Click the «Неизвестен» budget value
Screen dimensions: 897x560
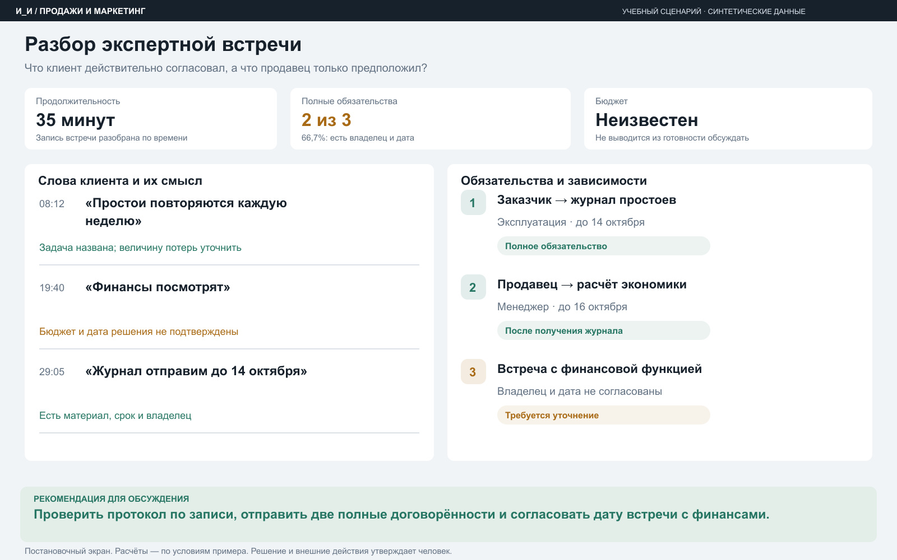[x=646, y=120]
